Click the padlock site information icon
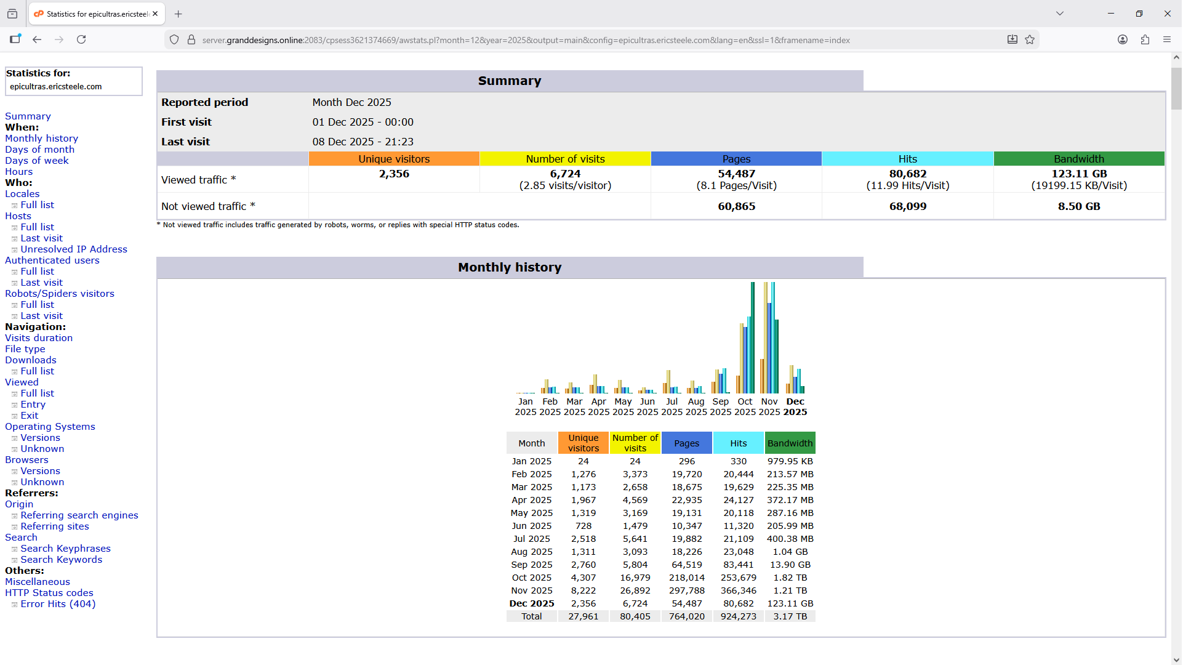Image resolution: width=1183 pixels, height=665 pixels. pos(191,40)
